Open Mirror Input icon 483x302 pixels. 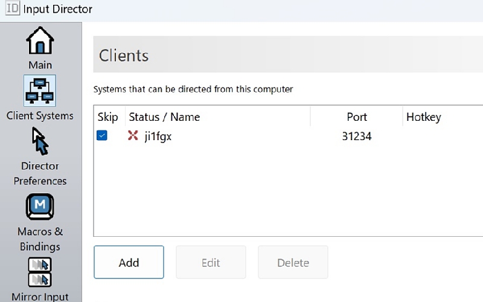40,272
